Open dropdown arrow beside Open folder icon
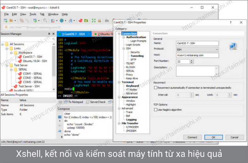 point(15,21)
